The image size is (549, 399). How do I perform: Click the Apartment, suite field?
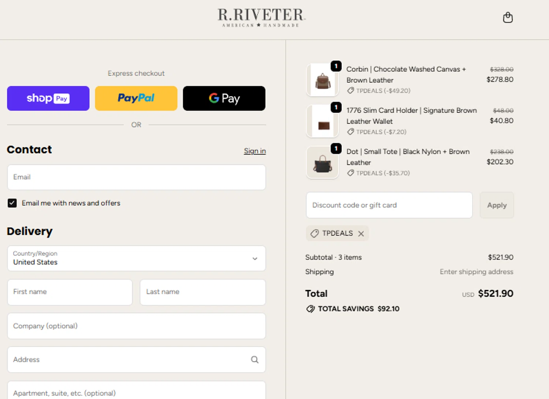(137, 390)
